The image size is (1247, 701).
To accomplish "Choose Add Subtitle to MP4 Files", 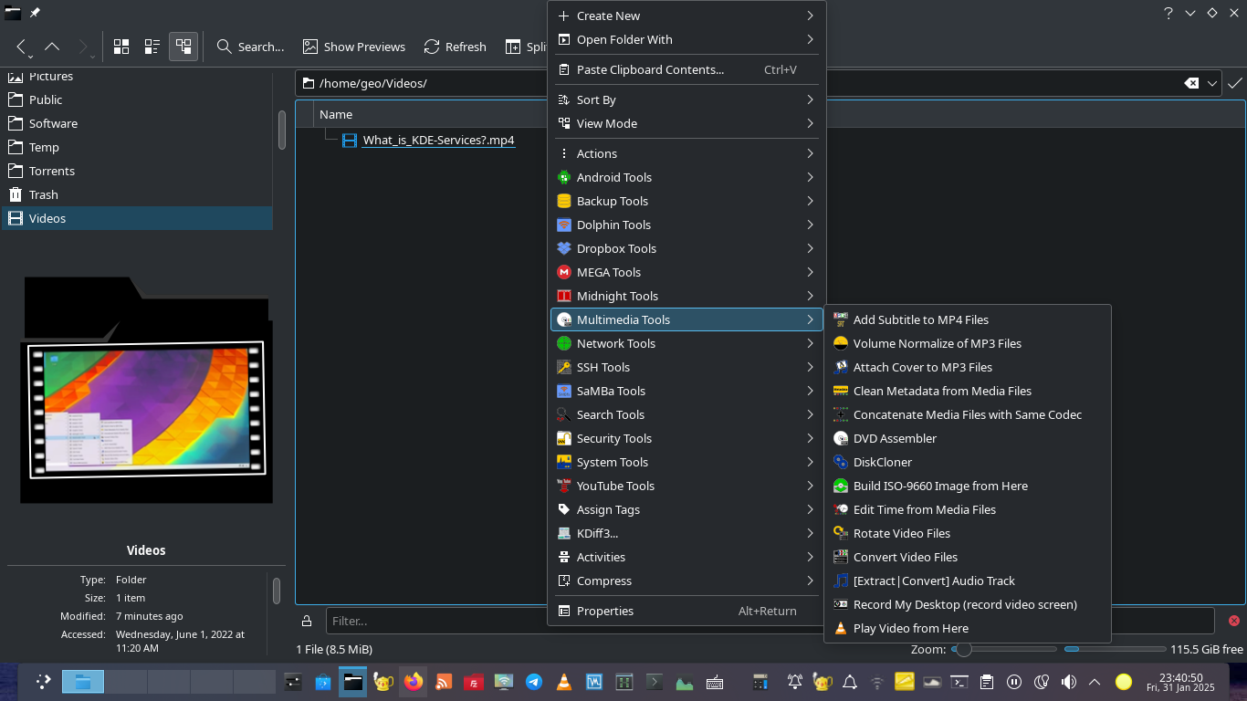I will click(967, 319).
